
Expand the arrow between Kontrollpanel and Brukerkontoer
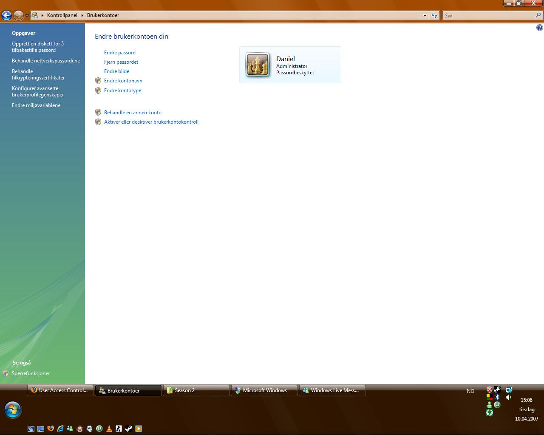[x=82, y=15]
